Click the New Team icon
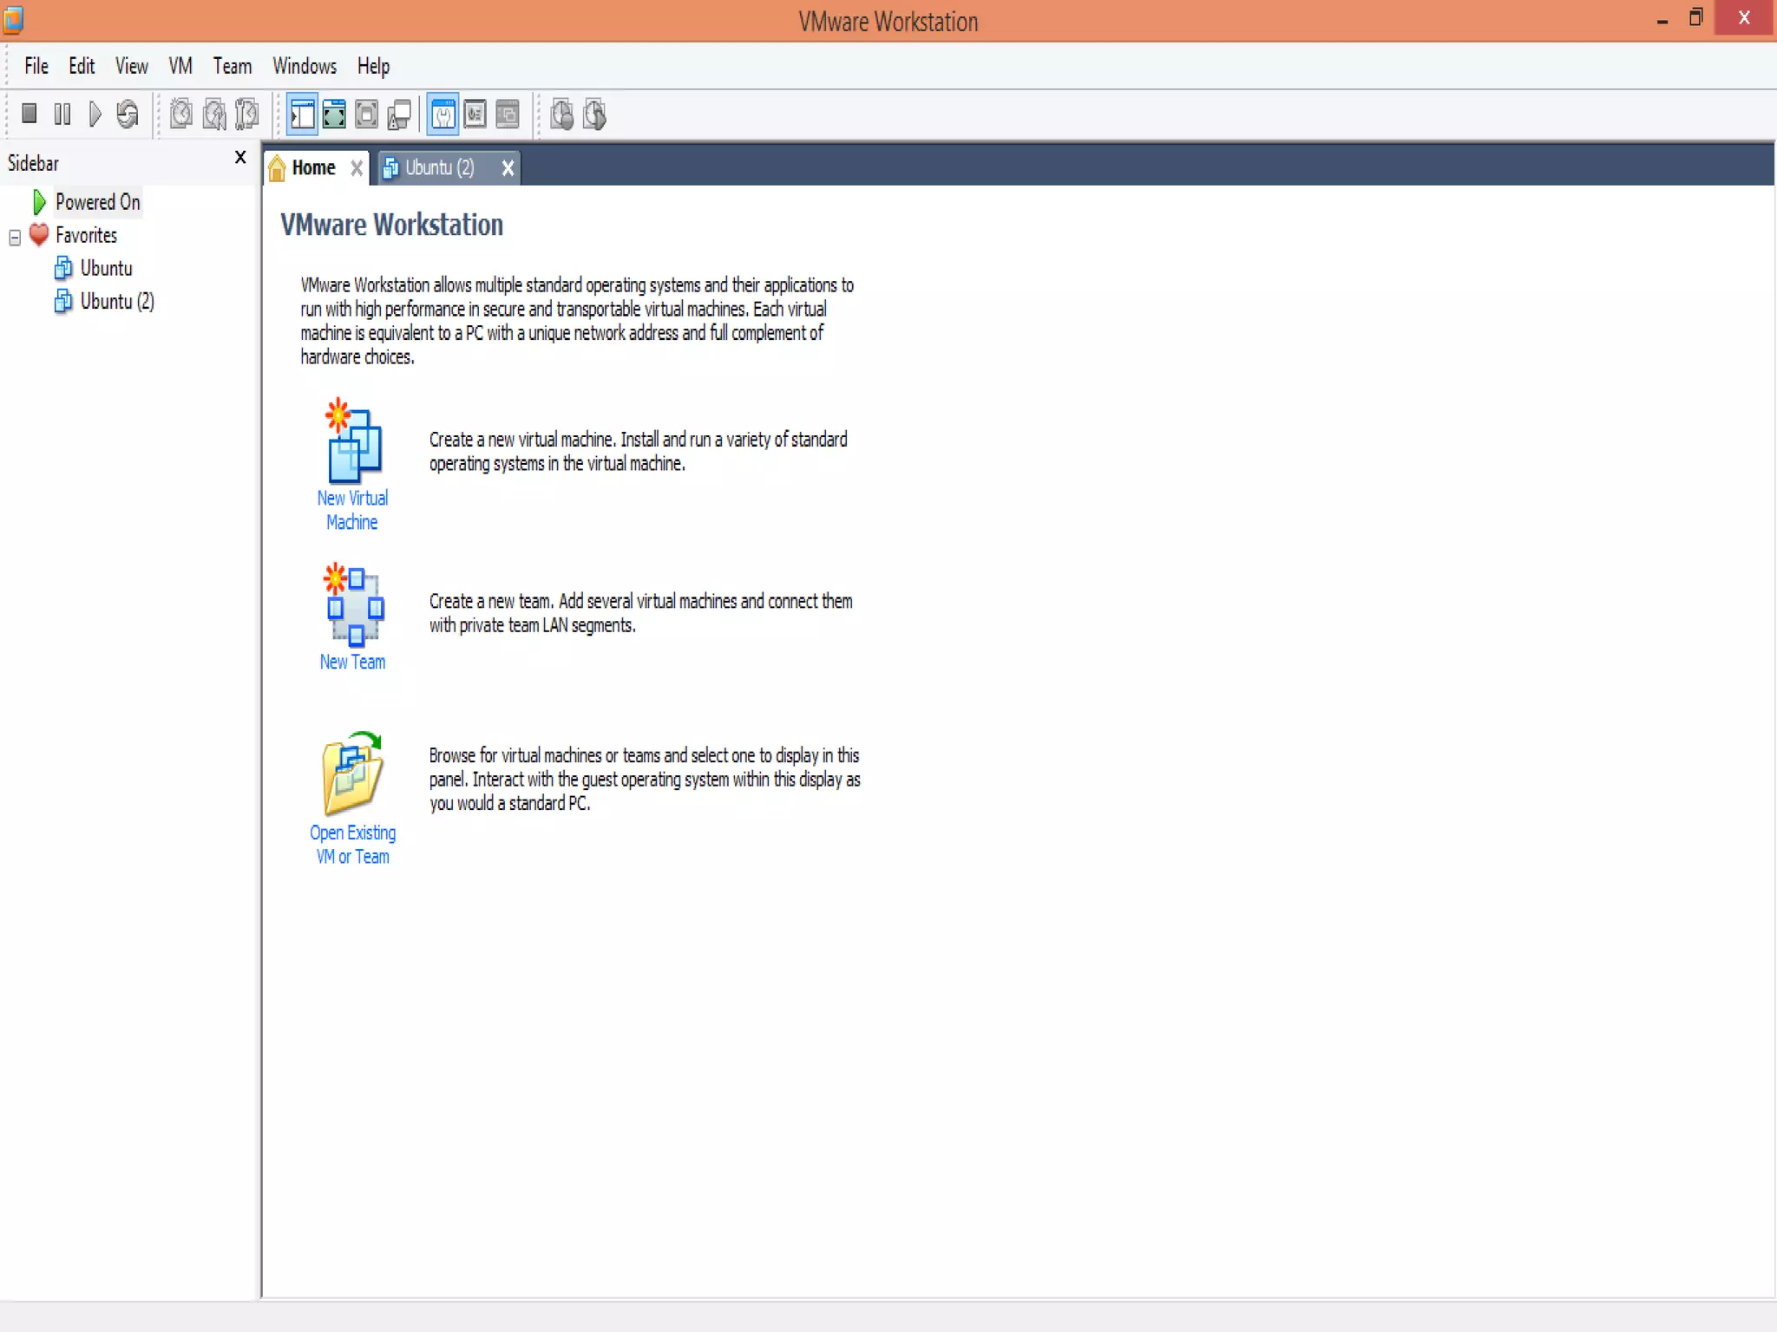1777x1332 pixels. tap(354, 605)
